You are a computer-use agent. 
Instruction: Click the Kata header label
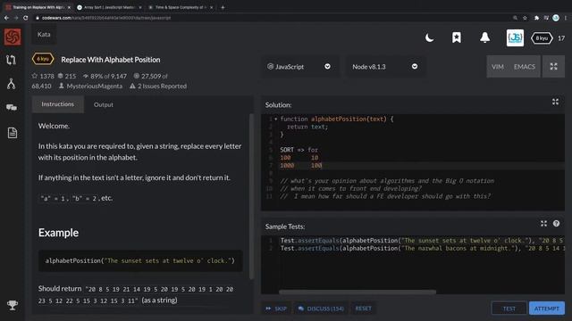click(x=44, y=35)
